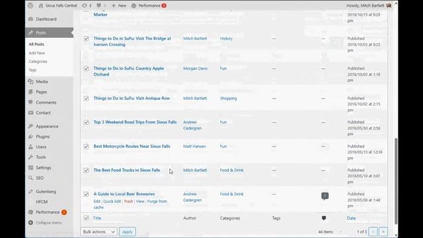Viewport: 423px width, 238px height.
Task: Click Trash link under Beer Breweries post
Action: click(128, 201)
